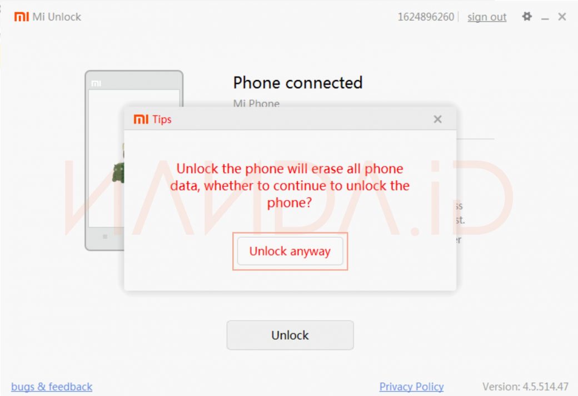Click the Phone connected heading
The image size is (578, 396).
click(298, 83)
